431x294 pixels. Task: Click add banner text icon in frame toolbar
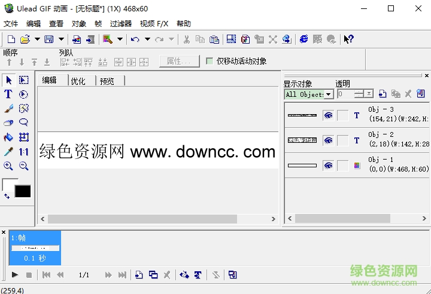[x=198, y=275]
